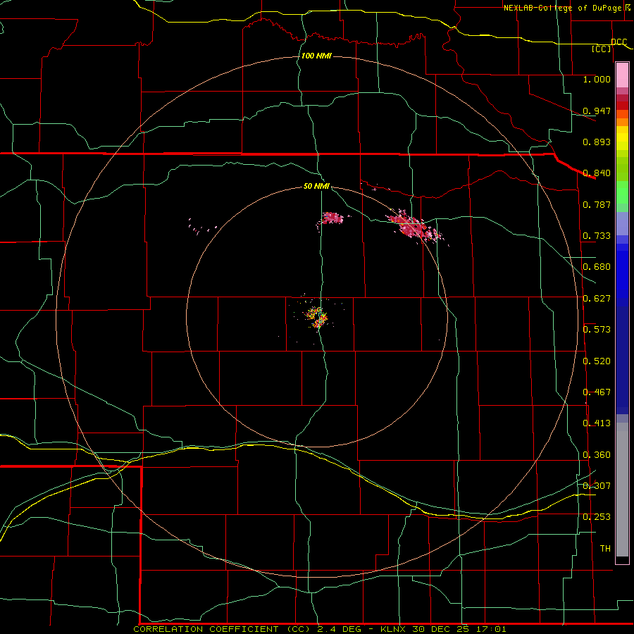Screen dimensions: 634x634
Task: Click the 0.253 scale value
Action: click(597, 517)
